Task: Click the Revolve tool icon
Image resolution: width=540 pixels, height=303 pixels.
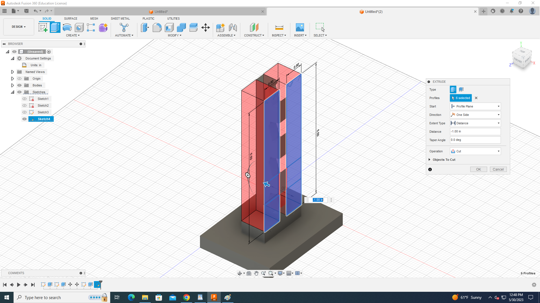Action: pyautogui.click(x=67, y=27)
